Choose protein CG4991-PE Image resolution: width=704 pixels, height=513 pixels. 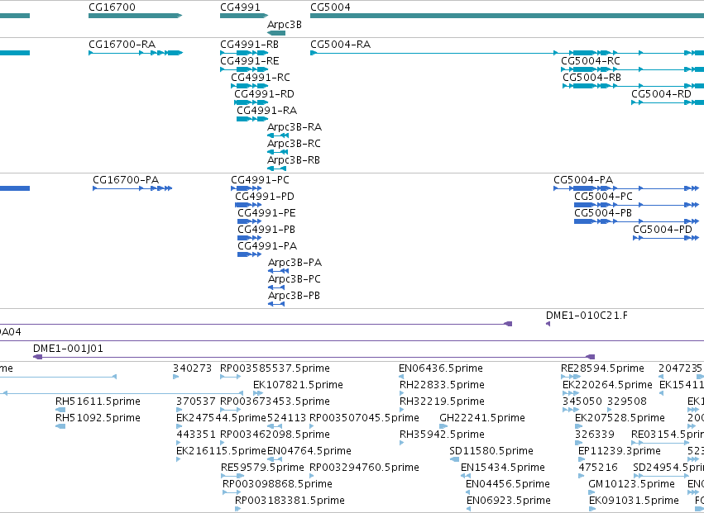click(266, 213)
